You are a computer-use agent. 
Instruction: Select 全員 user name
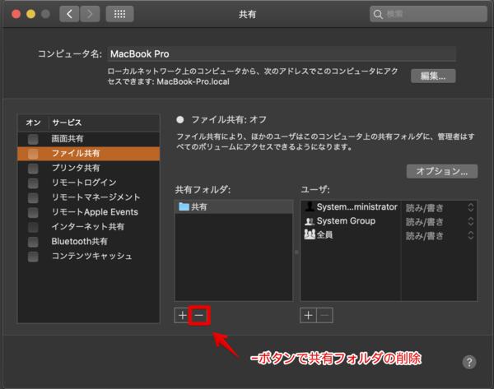click(x=325, y=234)
